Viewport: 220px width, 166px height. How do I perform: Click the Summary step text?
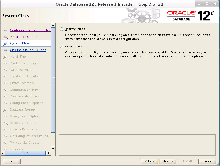(x=17, y=149)
